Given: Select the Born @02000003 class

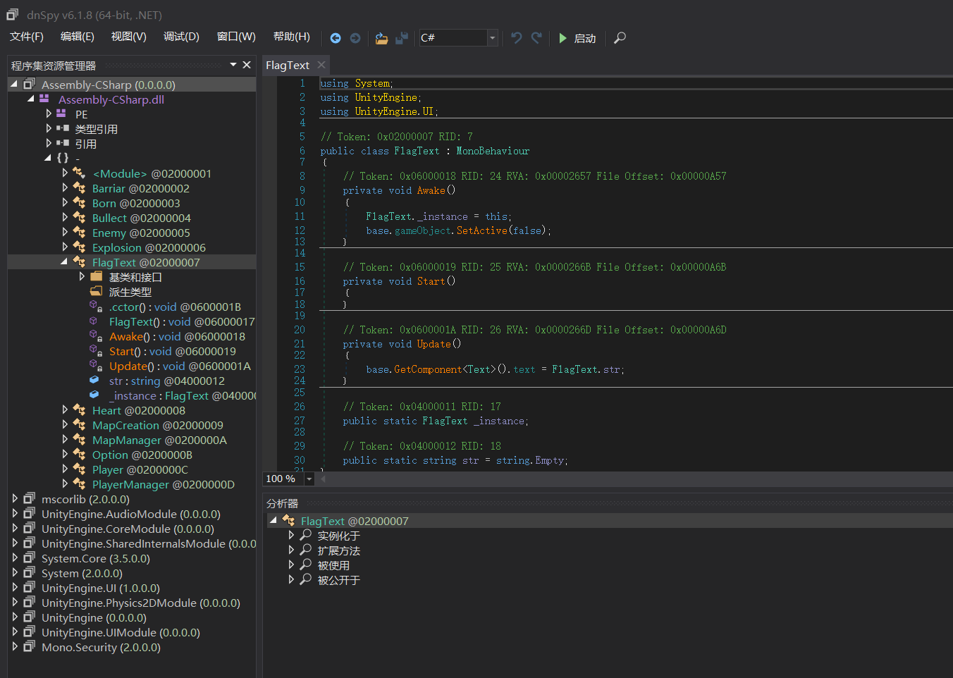Looking at the screenshot, I should coord(136,203).
